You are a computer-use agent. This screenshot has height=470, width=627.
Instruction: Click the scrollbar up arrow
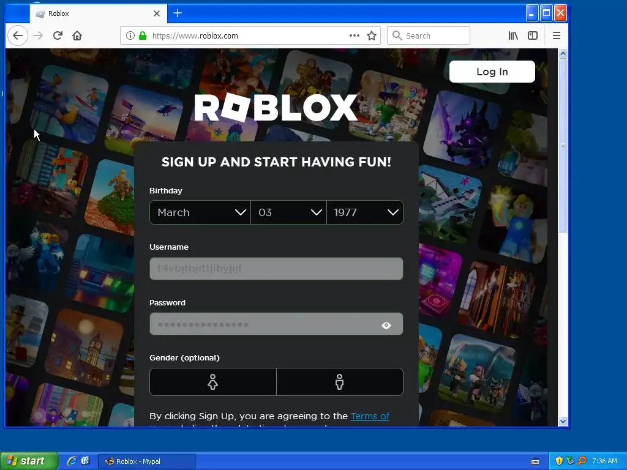click(563, 54)
